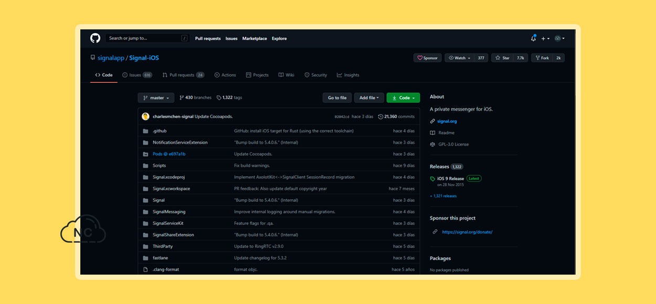Open the Watch dropdown button
This screenshot has height=304, width=656.
pos(459,58)
